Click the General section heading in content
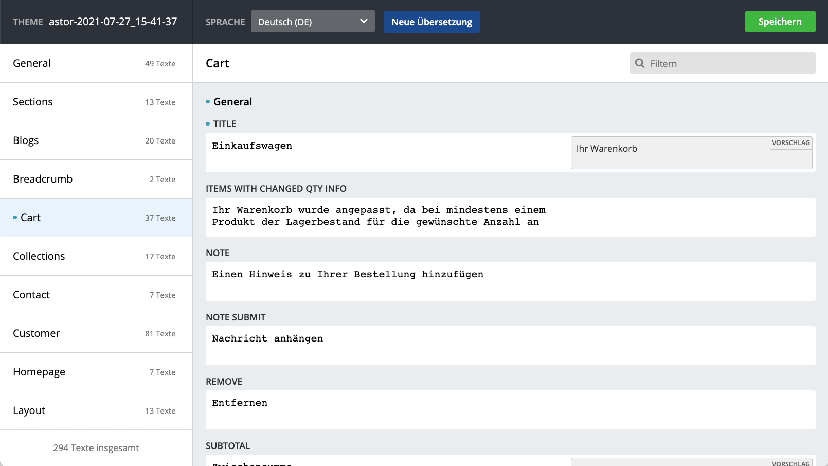Screen dimensions: 828x466 (232, 102)
